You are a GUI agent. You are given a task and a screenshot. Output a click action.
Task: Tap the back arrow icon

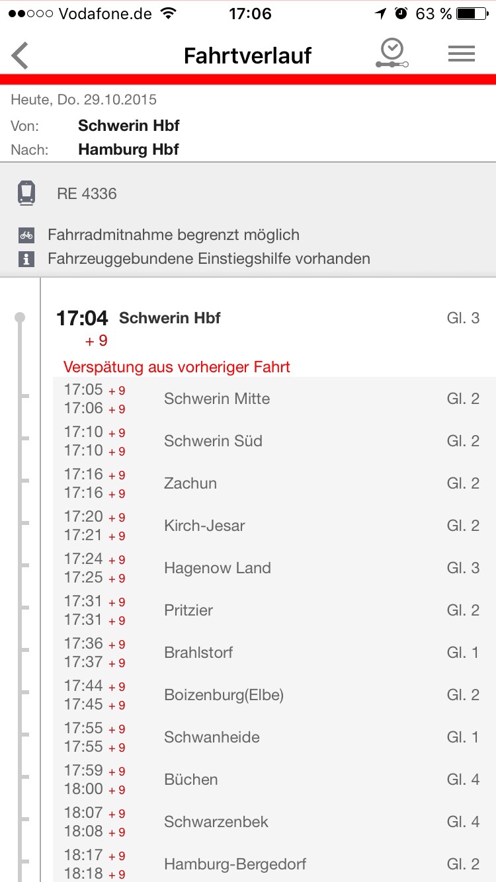(x=21, y=56)
